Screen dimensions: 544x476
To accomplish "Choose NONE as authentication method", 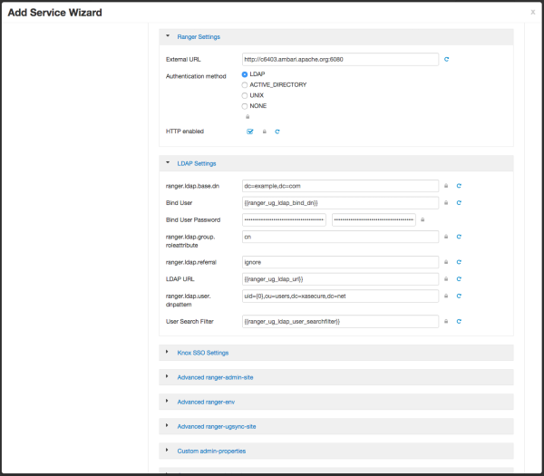I will click(245, 106).
